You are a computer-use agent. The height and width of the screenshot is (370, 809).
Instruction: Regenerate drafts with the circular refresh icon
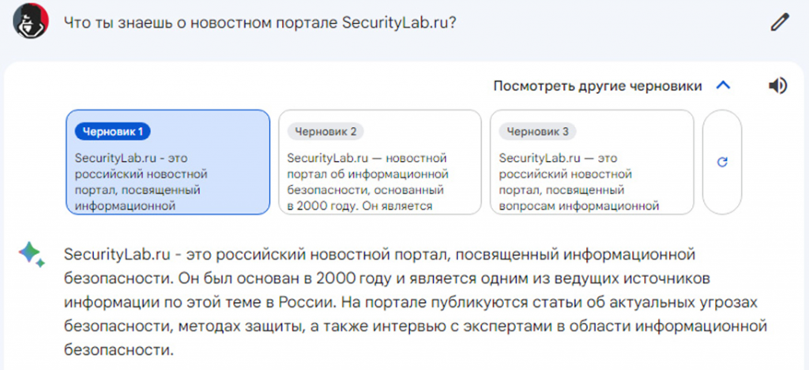[x=721, y=162]
